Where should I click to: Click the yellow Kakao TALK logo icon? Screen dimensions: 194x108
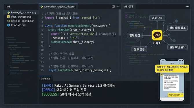click(x=157, y=35)
